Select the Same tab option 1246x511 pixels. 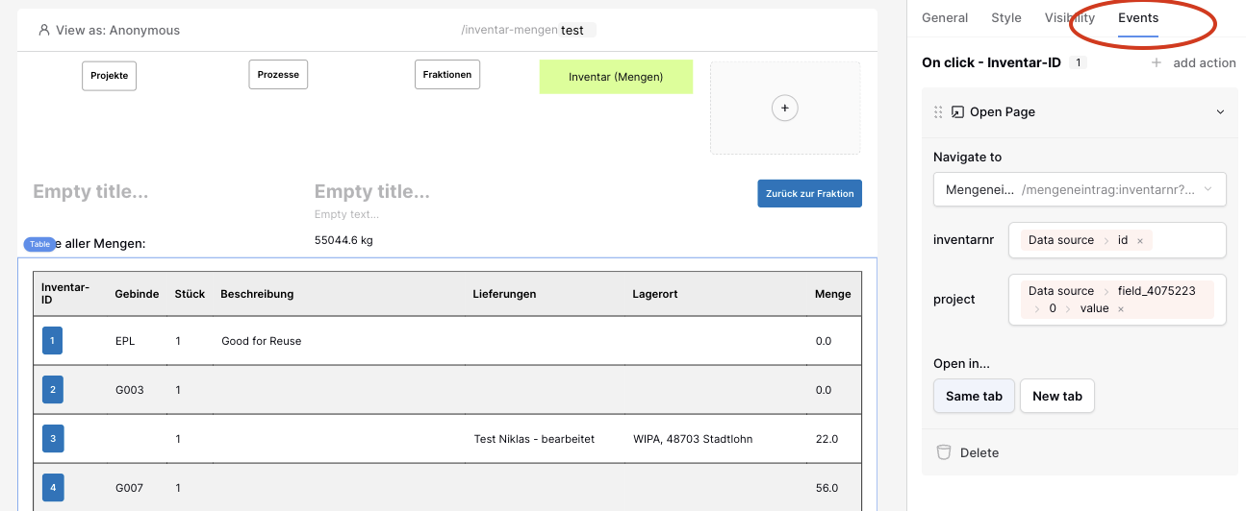(x=974, y=396)
